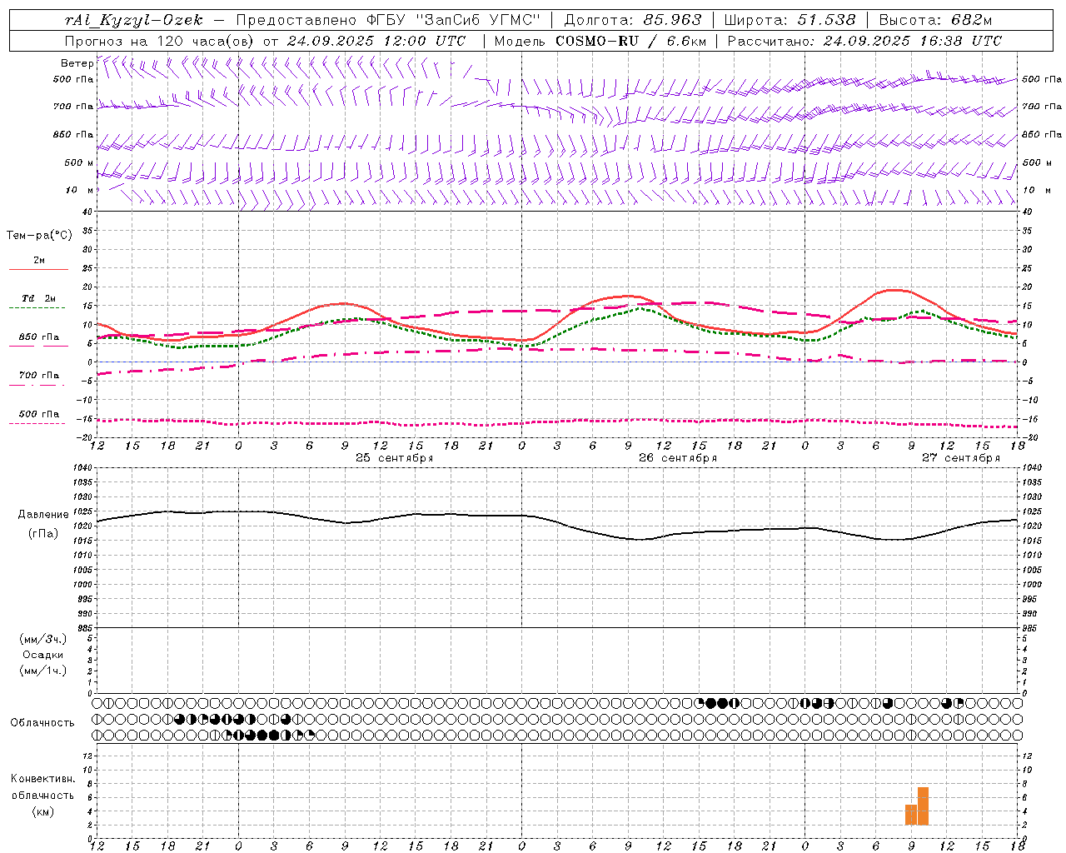The height and width of the screenshot is (853, 1066).
Task: Click the Облачность row label
Action: click(42, 723)
